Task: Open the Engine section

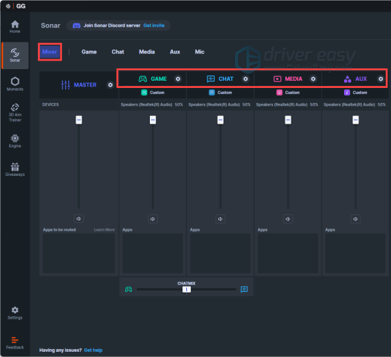Action: pos(14,140)
